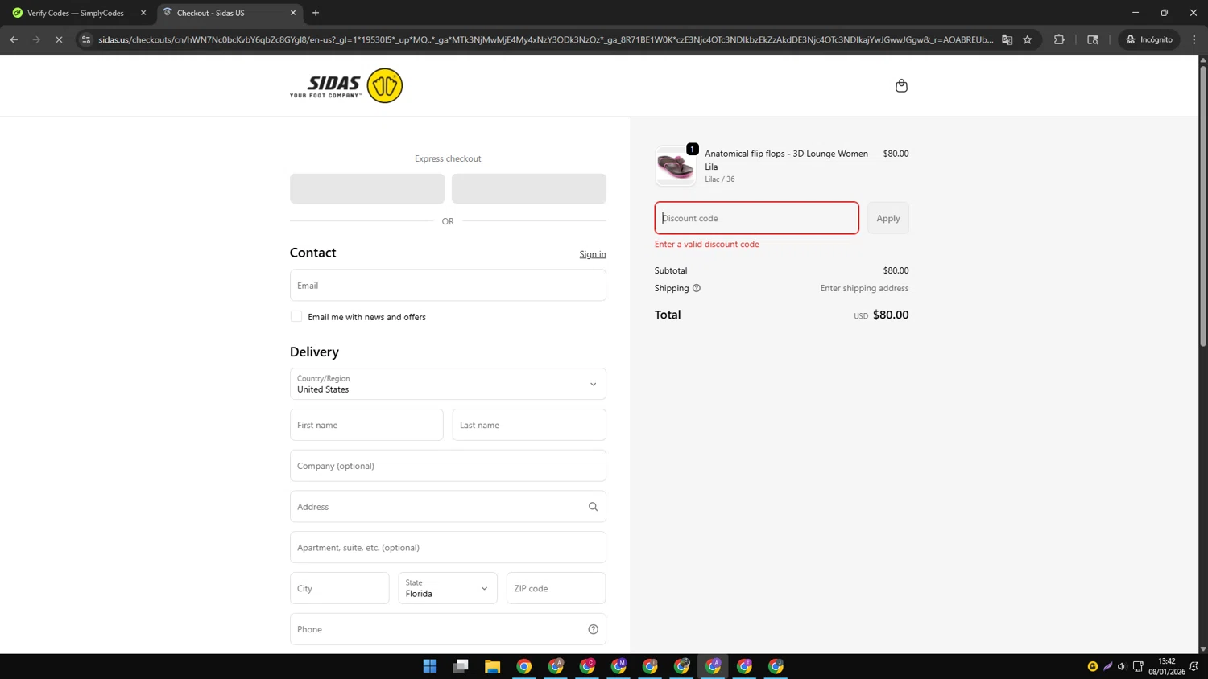Bookmark this page with star icon
The height and width of the screenshot is (679, 1208).
click(x=1028, y=39)
